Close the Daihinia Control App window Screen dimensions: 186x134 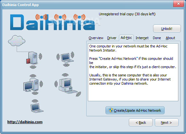tap(178, 4)
